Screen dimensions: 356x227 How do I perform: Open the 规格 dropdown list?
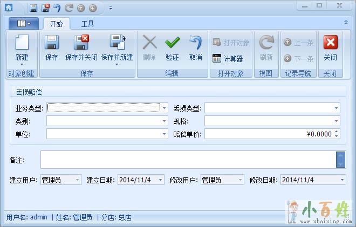[x=336, y=121]
